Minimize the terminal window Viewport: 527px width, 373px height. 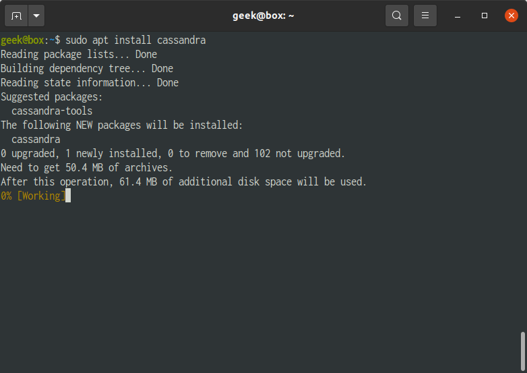458,16
